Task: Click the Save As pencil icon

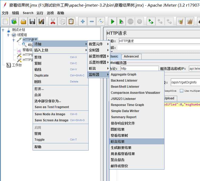Action: [x=41, y=21]
